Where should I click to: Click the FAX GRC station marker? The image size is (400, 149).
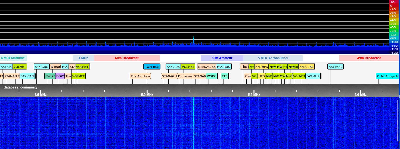[x=41, y=67]
